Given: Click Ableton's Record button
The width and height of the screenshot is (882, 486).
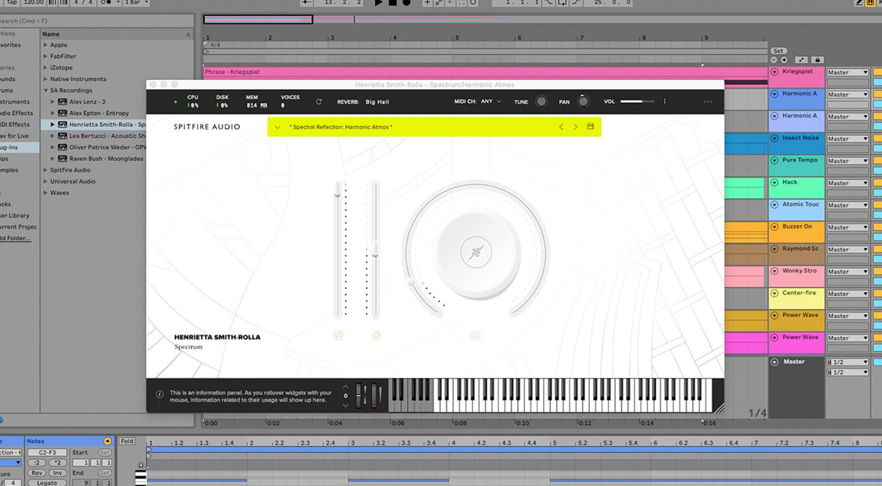Looking at the screenshot, I should [406, 2].
